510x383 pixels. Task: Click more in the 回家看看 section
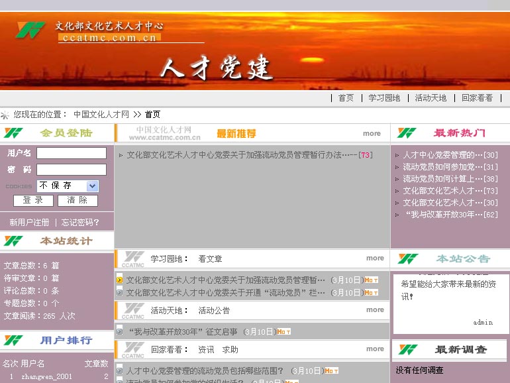tap(375, 349)
